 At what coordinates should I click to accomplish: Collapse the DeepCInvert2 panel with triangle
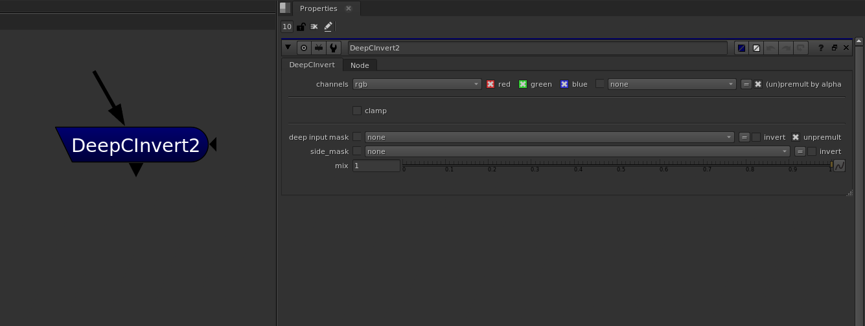point(287,48)
